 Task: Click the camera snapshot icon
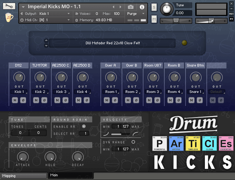click(x=131, y=7)
